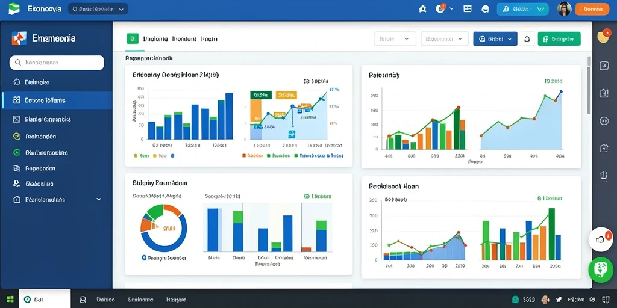The height and width of the screenshot is (308, 617).
Task: Open the blue dropdown button in the page header
Action: 495,39
